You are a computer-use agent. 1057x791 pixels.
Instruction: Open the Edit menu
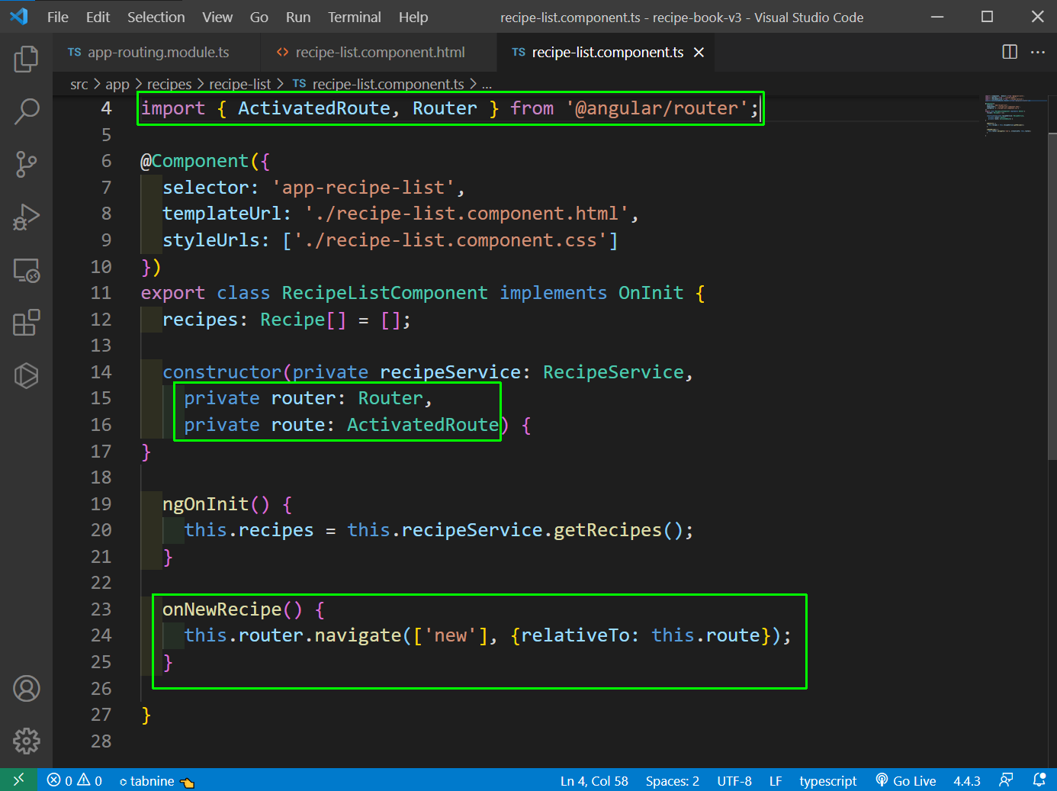tap(98, 17)
